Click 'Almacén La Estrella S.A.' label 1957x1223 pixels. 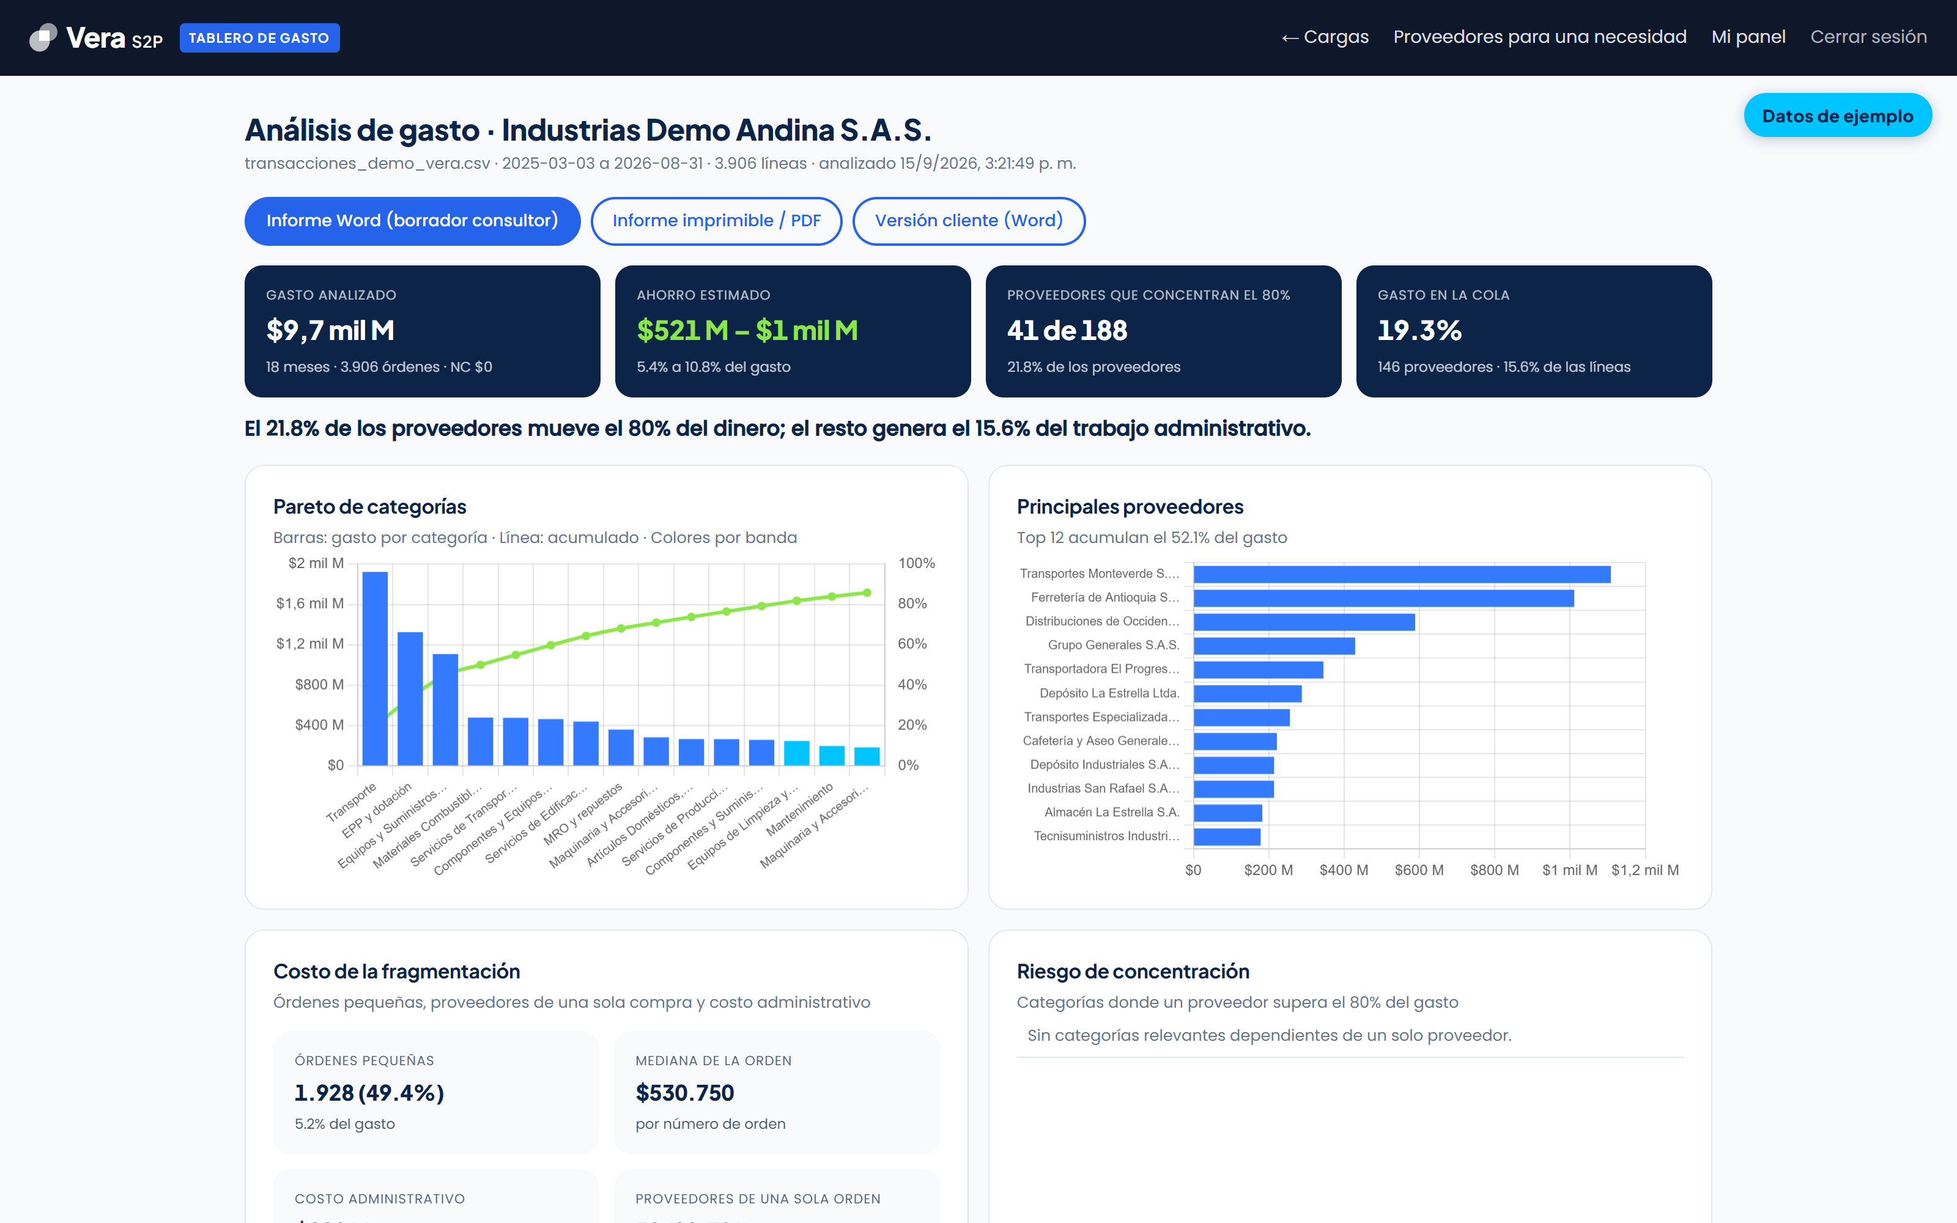coord(1112,812)
